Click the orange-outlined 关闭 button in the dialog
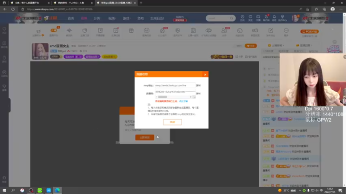Screen dimensions: 346x194 click(x=172, y=122)
